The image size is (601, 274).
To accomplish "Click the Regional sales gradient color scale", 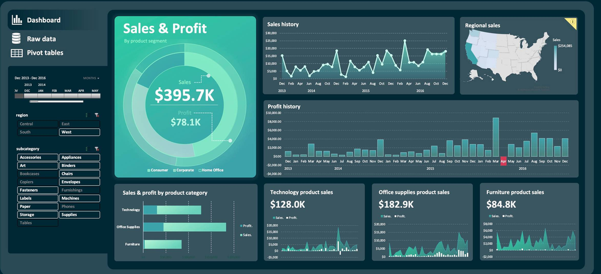I will (x=555, y=58).
